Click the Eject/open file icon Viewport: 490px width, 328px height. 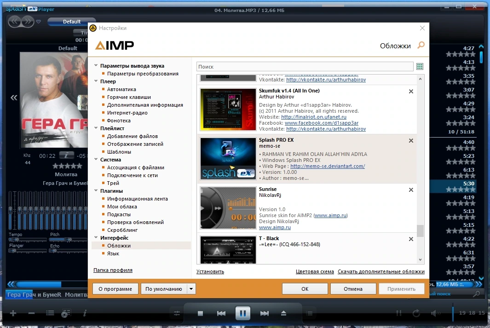pyautogui.click(x=283, y=313)
